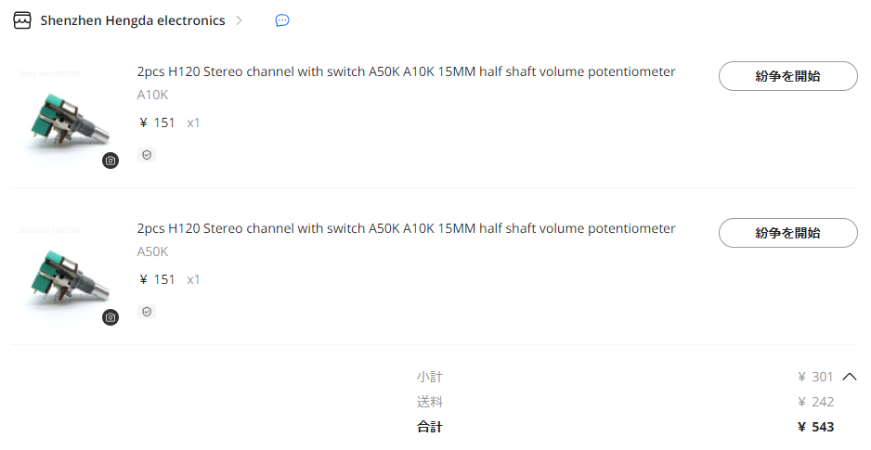The height and width of the screenshot is (450, 871).
Task: Click the camera icon on the A10K product image
Action: tap(110, 161)
